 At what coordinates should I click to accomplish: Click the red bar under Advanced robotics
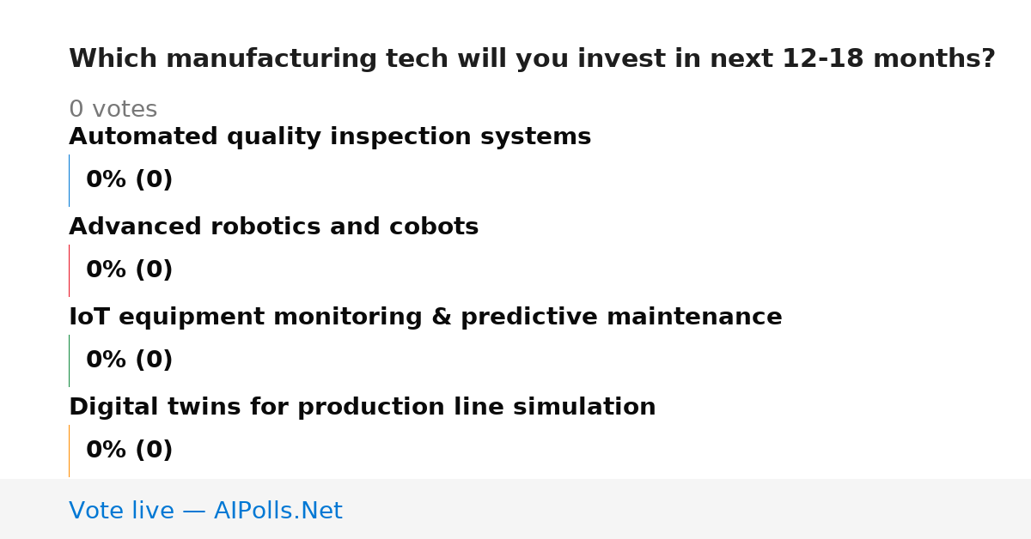point(69,270)
